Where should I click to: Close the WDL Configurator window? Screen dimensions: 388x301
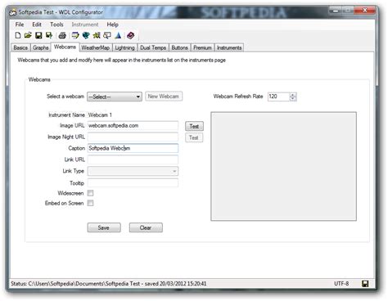pos(365,11)
